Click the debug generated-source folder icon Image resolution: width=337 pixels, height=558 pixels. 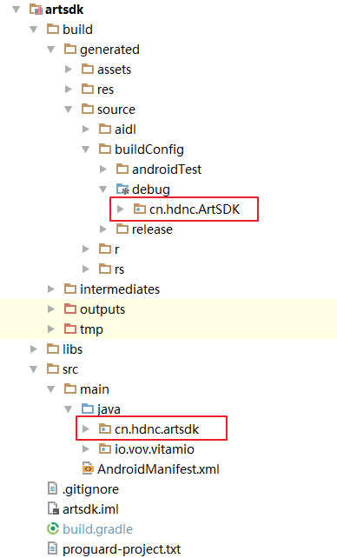click(x=122, y=189)
